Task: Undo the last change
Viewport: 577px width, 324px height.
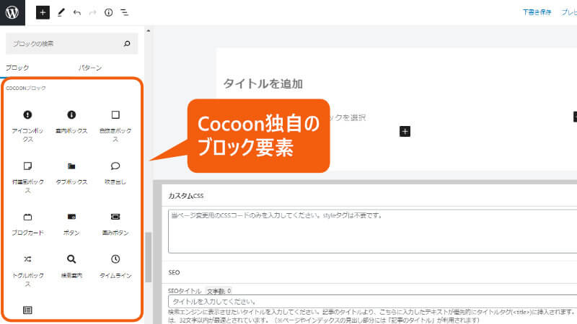Action: tap(77, 13)
